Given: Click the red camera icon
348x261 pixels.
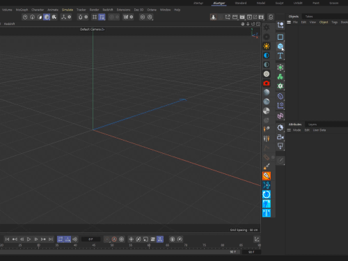Looking at the screenshot, I should (267, 83).
